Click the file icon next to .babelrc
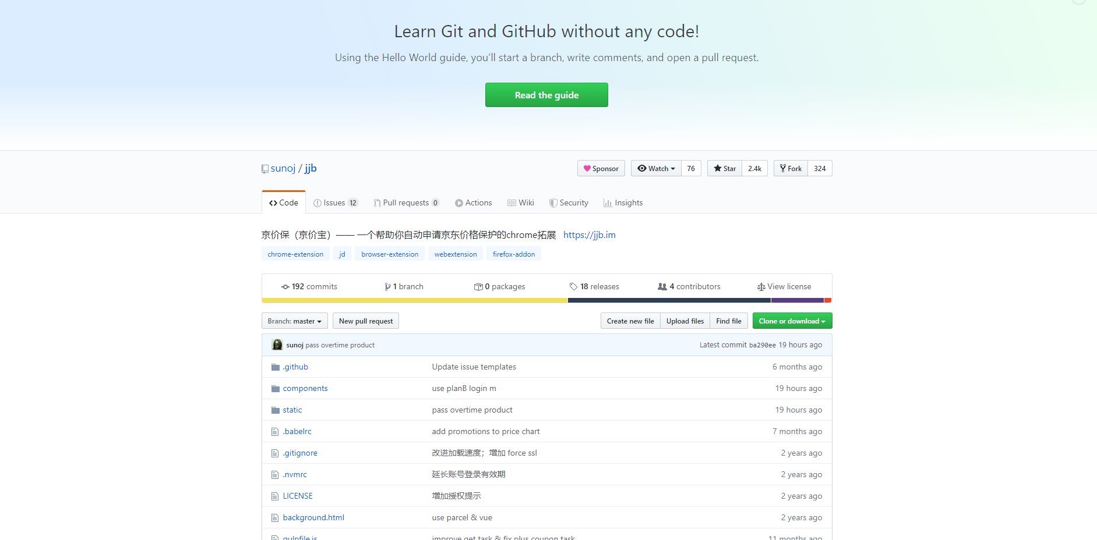 (275, 432)
